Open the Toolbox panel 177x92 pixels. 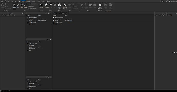pyautogui.click(x=47, y=6)
